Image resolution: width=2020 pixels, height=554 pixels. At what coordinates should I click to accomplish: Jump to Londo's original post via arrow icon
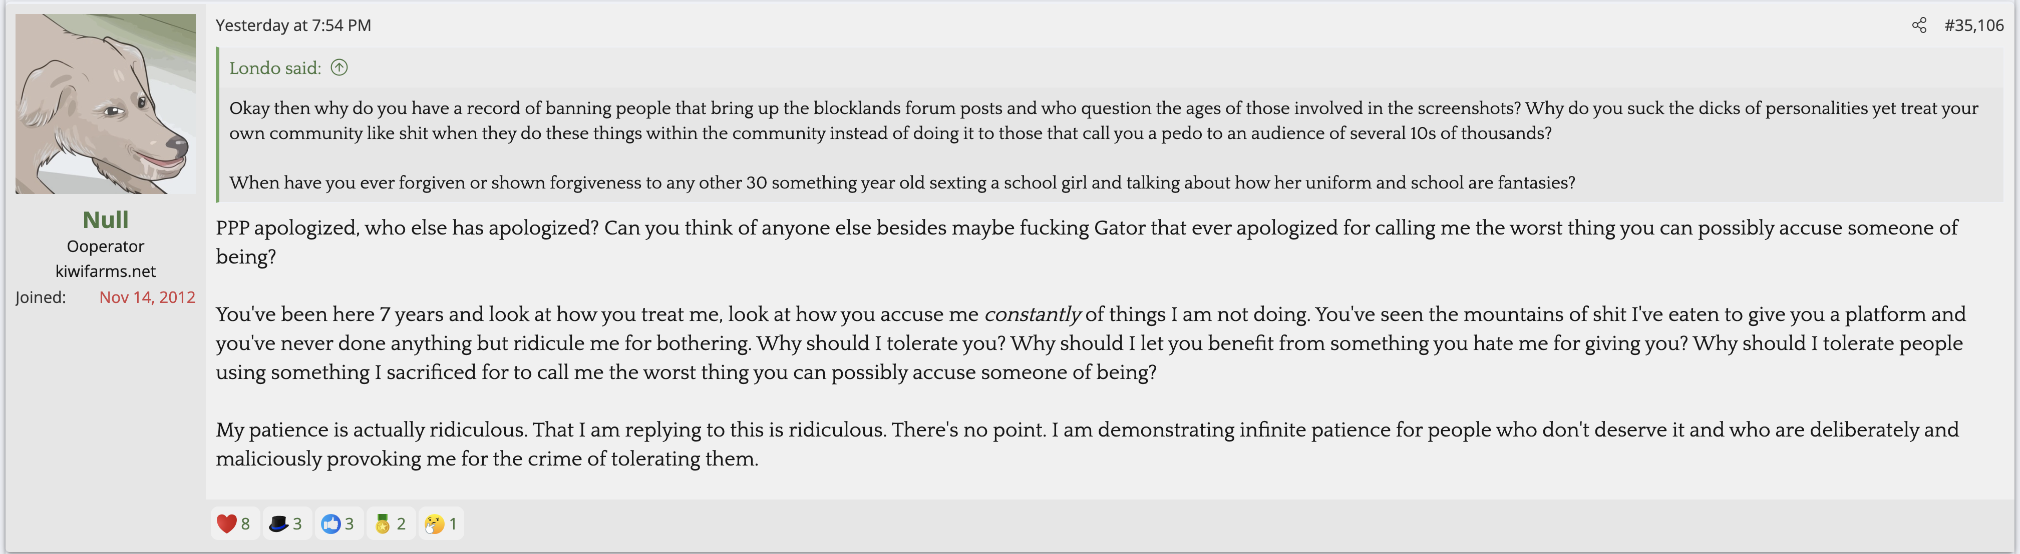click(x=339, y=68)
